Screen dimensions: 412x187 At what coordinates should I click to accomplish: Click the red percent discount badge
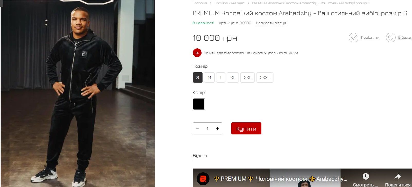click(x=197, y=53)
